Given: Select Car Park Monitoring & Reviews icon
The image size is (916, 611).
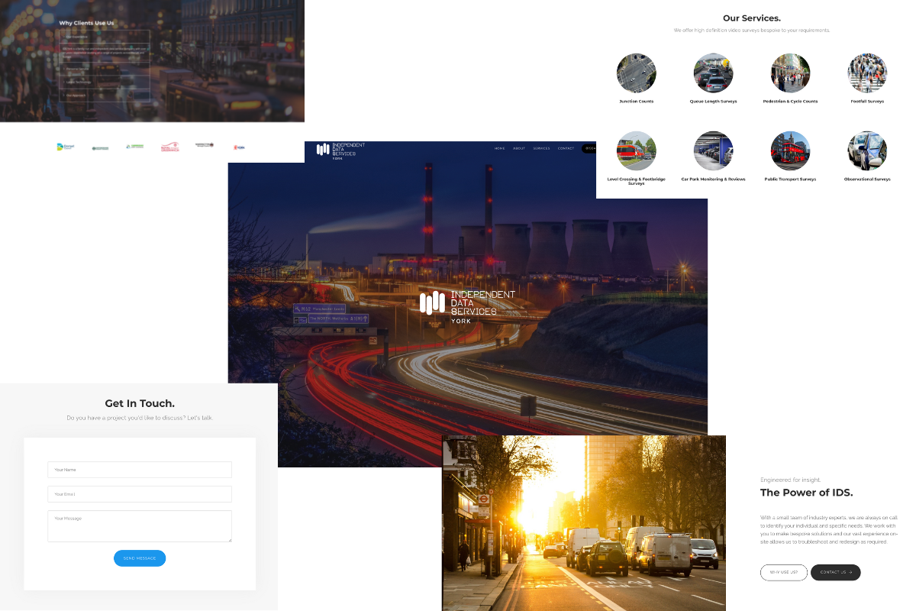Looking at the screenshot, I should [713, 150].
